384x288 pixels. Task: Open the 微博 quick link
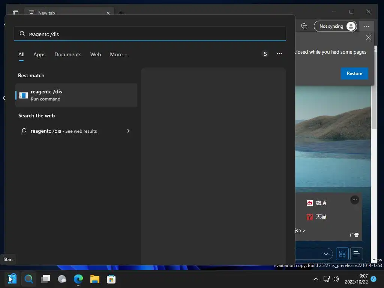(316, 203)
